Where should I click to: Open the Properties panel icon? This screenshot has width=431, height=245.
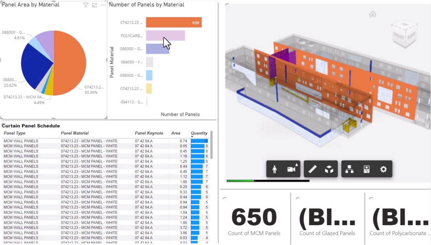click(367, 169)
